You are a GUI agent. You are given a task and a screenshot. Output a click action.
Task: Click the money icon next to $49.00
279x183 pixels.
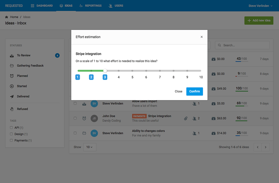(214, 89)
